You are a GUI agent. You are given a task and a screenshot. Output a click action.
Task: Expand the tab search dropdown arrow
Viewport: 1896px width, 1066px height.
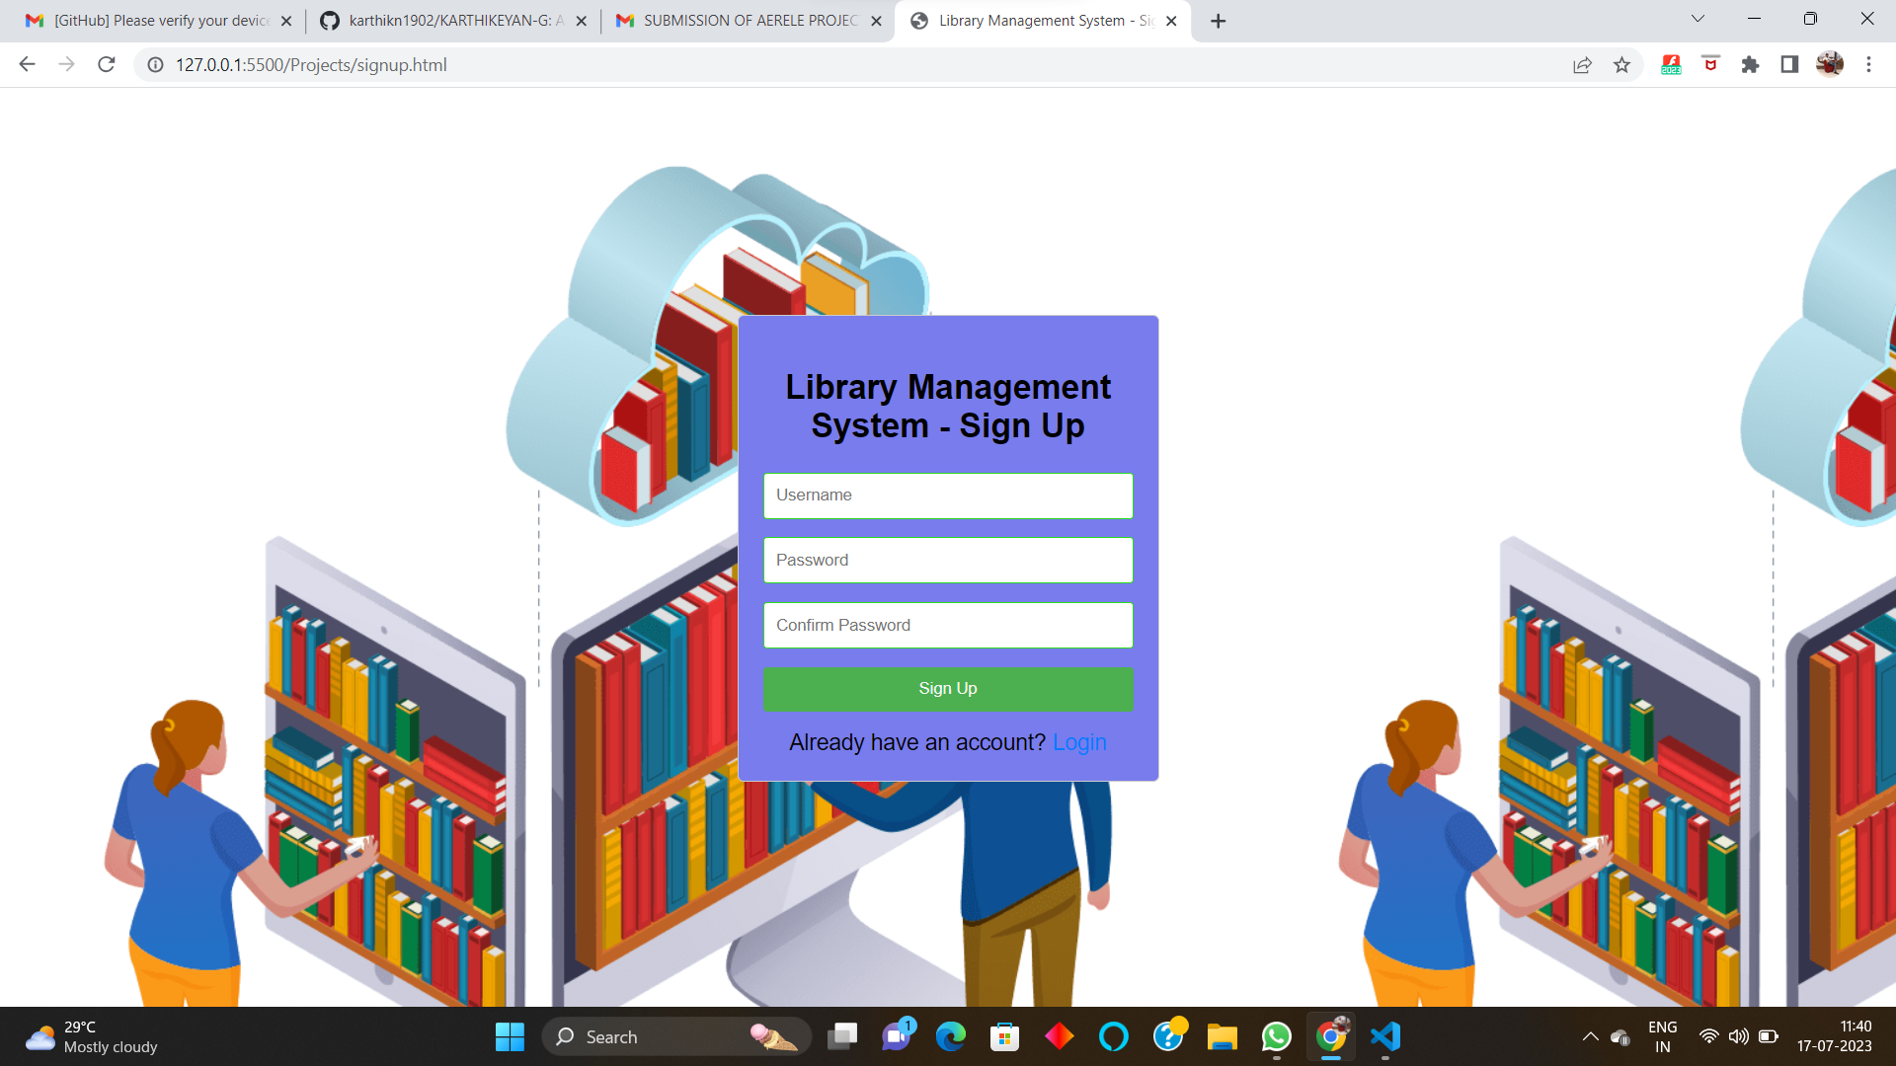[1698, 20]
